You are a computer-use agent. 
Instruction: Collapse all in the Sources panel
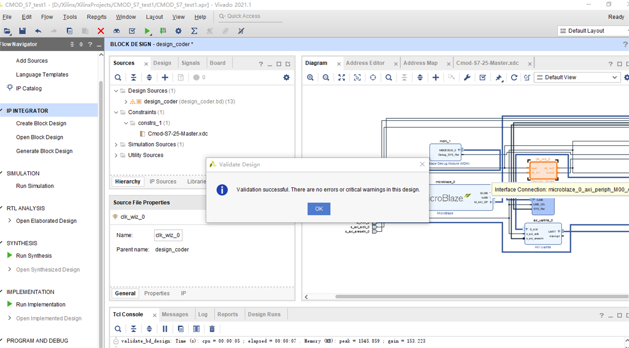coord(134,77)
